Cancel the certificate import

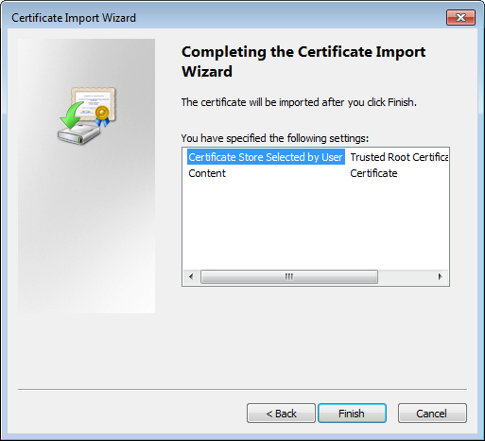click(432, 414)
